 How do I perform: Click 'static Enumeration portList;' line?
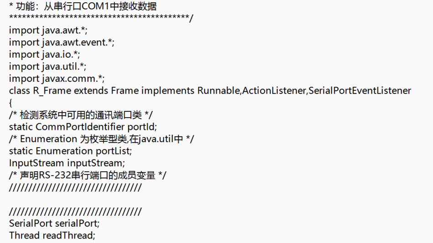click(x=70, y=151)
